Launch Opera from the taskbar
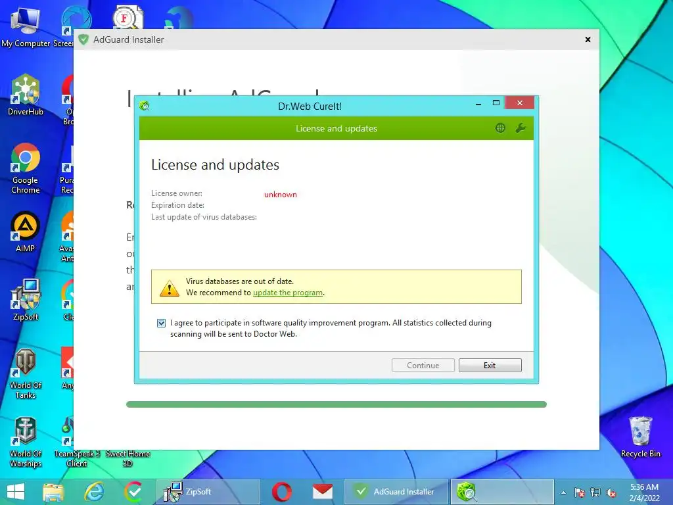Viewport: 673px width, 505px height. click(281, 492)
